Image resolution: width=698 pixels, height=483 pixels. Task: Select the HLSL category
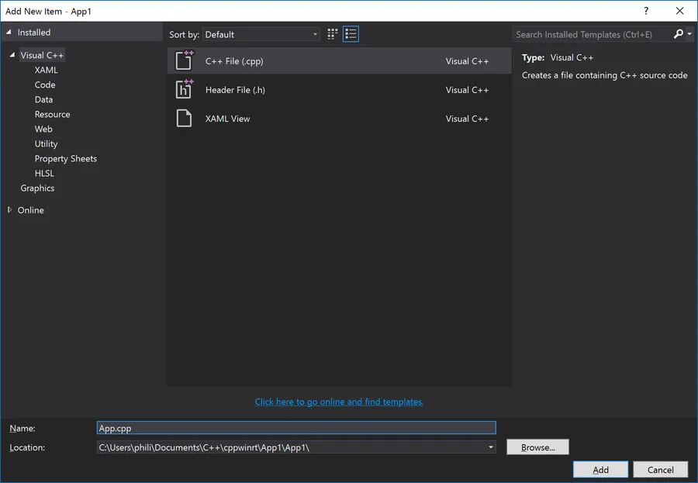click(44, 173)
